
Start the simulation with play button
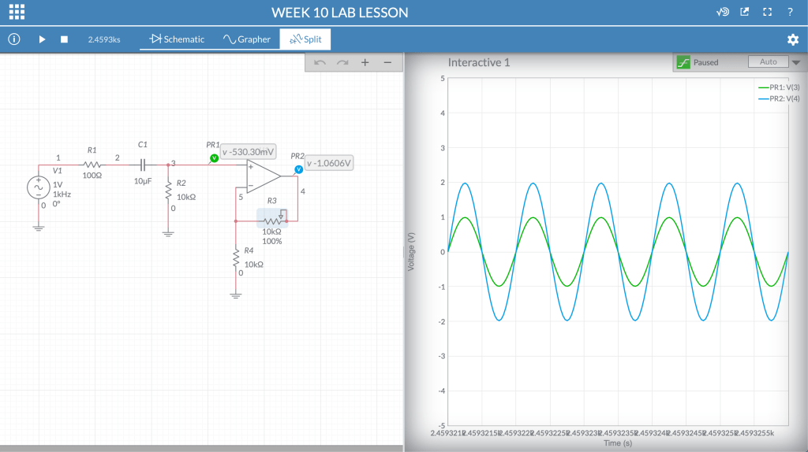pos(42,39)
